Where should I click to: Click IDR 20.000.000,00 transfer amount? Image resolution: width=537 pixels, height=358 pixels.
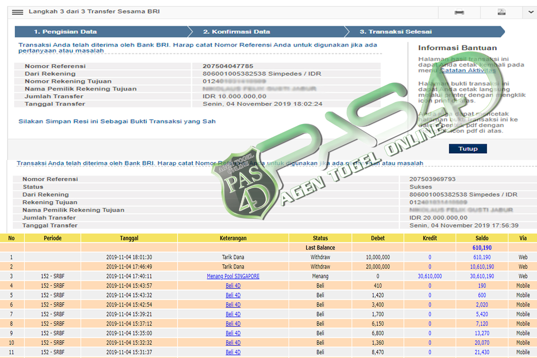click(439, 218)
